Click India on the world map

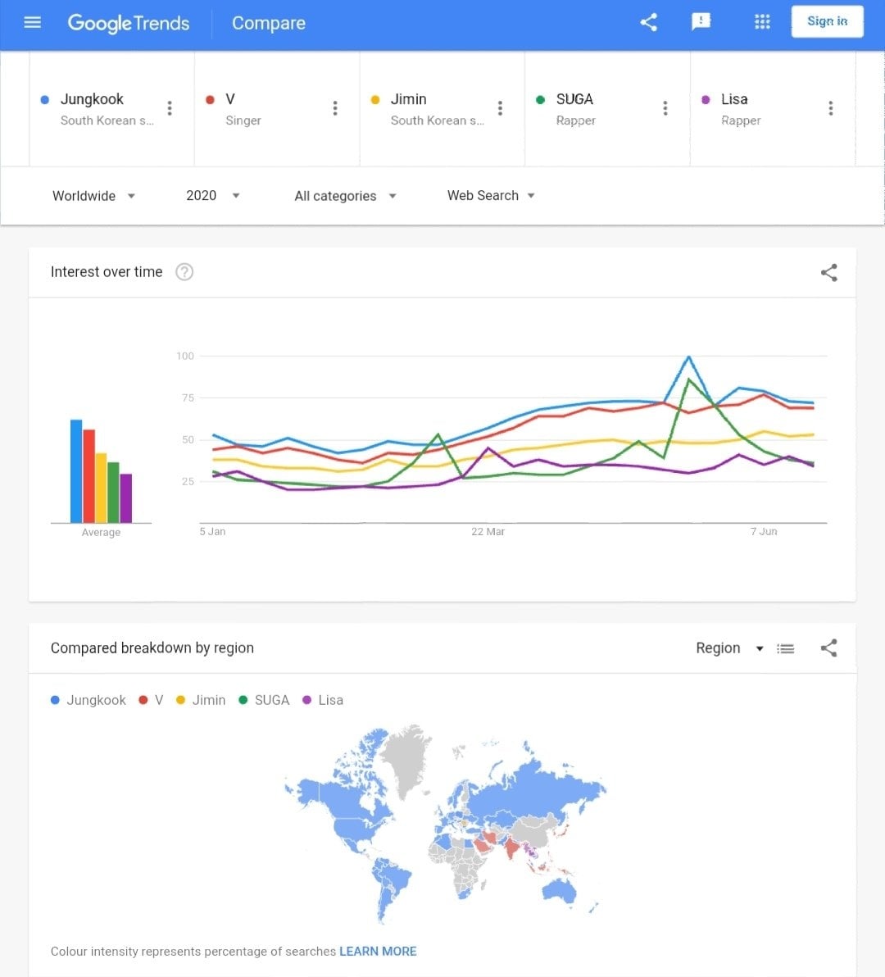[511, 847]
